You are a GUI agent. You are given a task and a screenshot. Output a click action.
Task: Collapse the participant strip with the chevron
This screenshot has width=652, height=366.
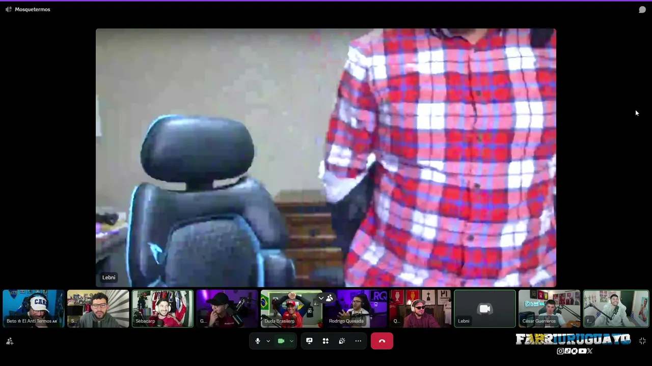click(x=321, y=298)
